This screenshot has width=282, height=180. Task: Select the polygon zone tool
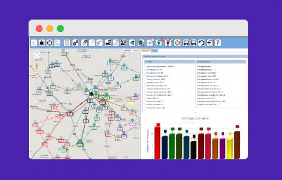[x=177, y=43]
